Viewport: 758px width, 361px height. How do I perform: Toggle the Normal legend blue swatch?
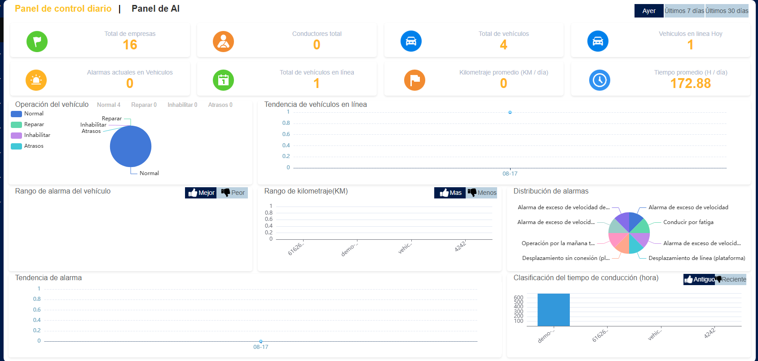tap(16, 114)
